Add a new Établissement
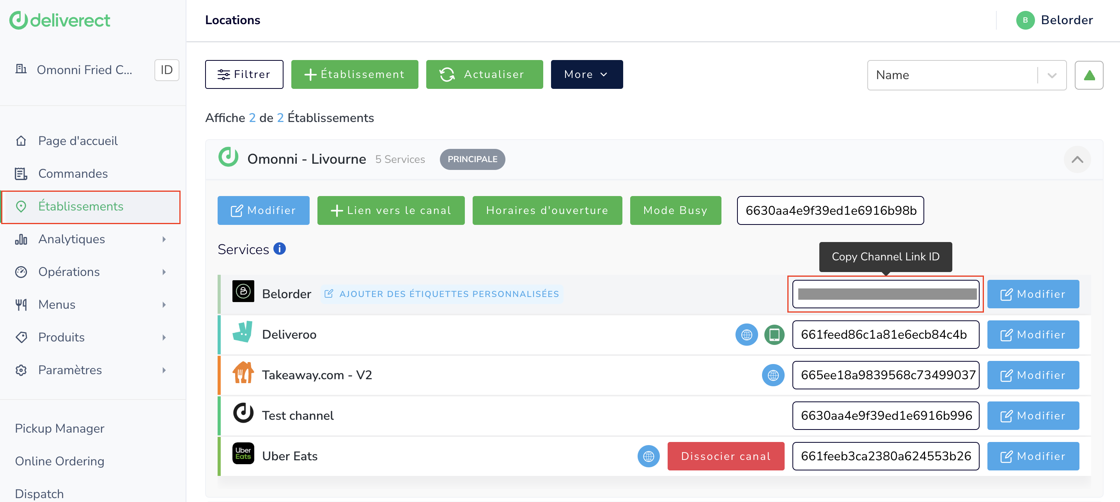1120x502 pixels. coord(354,74)
